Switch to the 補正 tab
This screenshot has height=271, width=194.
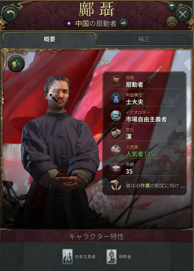coord(144,39)
